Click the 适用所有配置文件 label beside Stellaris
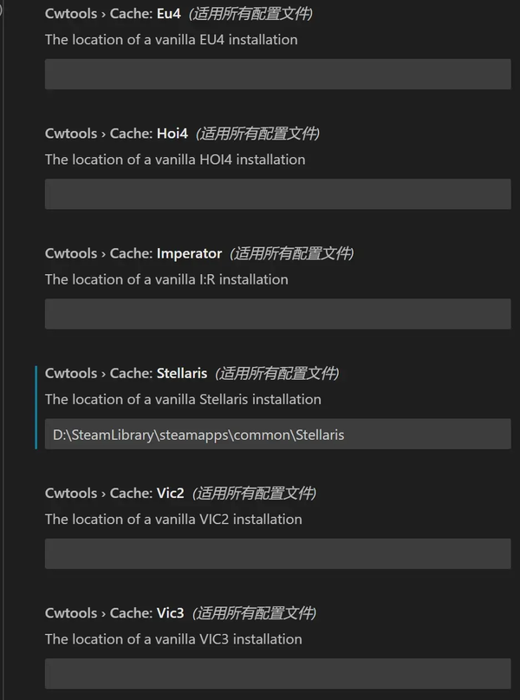Screen dimensions: 520x700 pyautogui.click(x=277, y=373)
